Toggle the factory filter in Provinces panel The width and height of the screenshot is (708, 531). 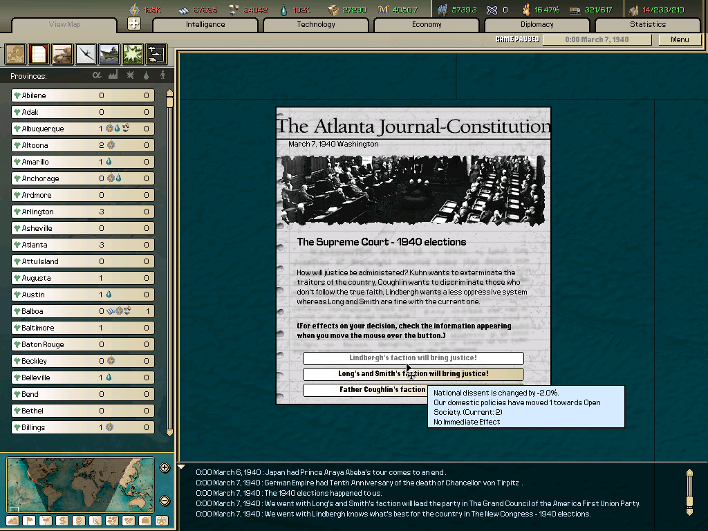(113, 75)
